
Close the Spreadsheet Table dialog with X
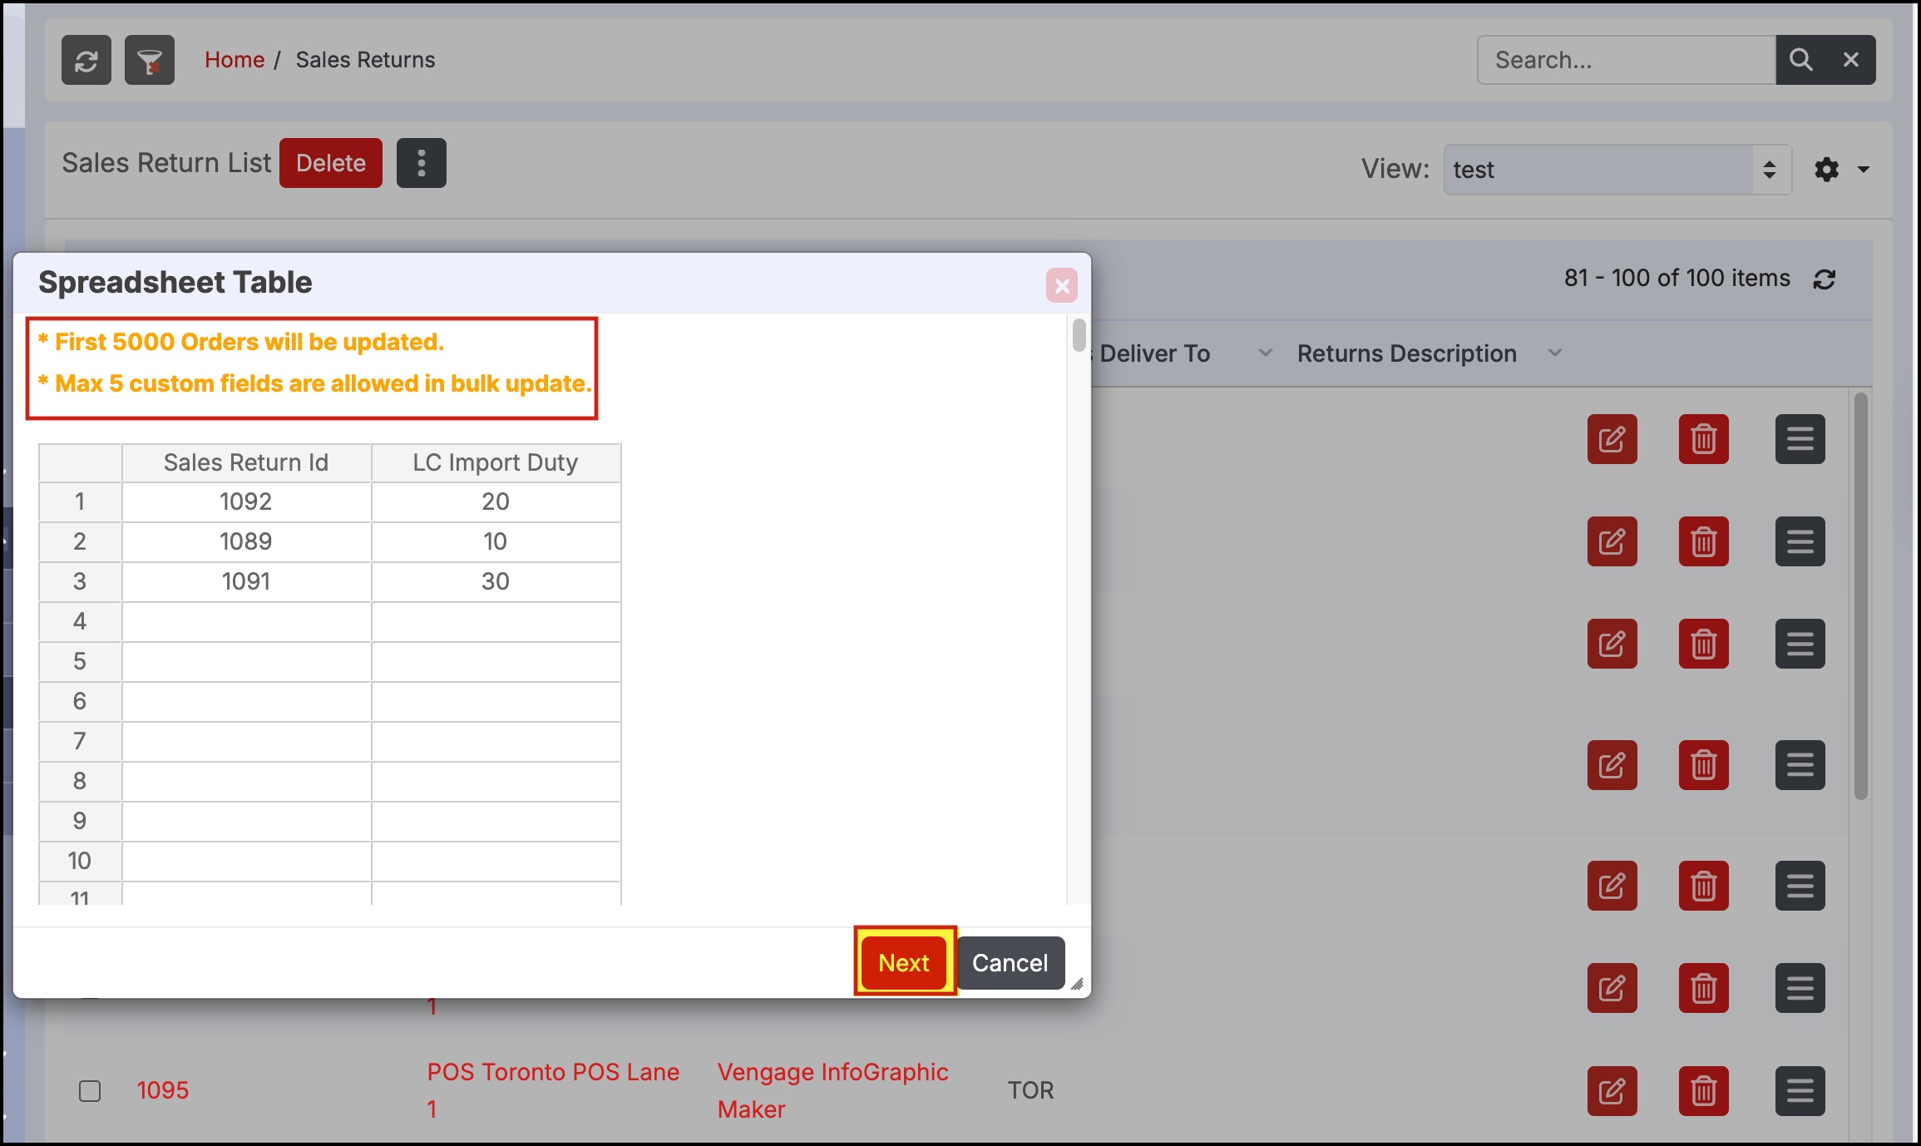1062,286
